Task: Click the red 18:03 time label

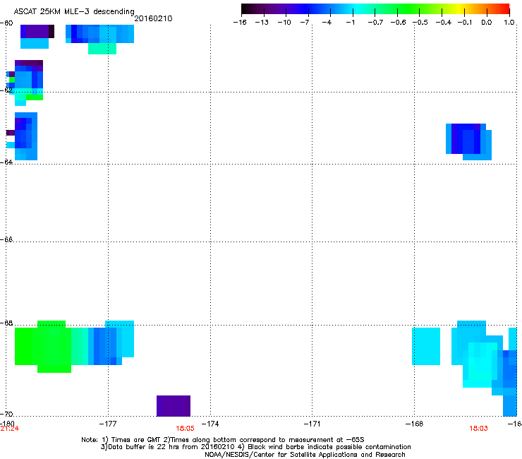Action: (x=478, y=429)
